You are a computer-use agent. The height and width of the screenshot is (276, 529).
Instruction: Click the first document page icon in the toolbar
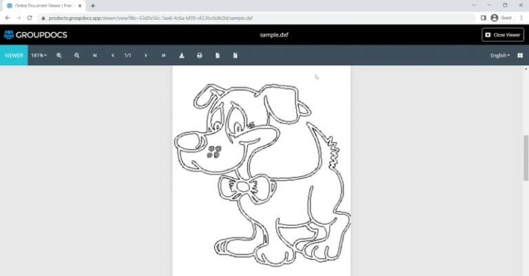click(218, 56)
